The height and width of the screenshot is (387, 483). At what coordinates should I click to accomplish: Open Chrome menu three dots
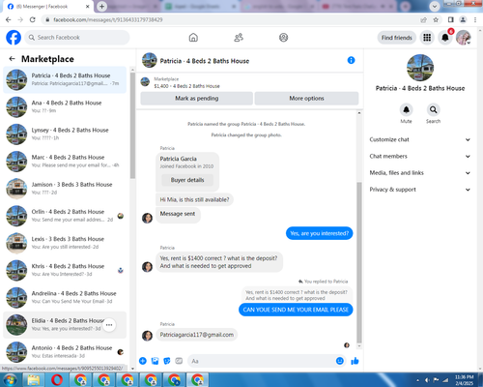(475, 19)
